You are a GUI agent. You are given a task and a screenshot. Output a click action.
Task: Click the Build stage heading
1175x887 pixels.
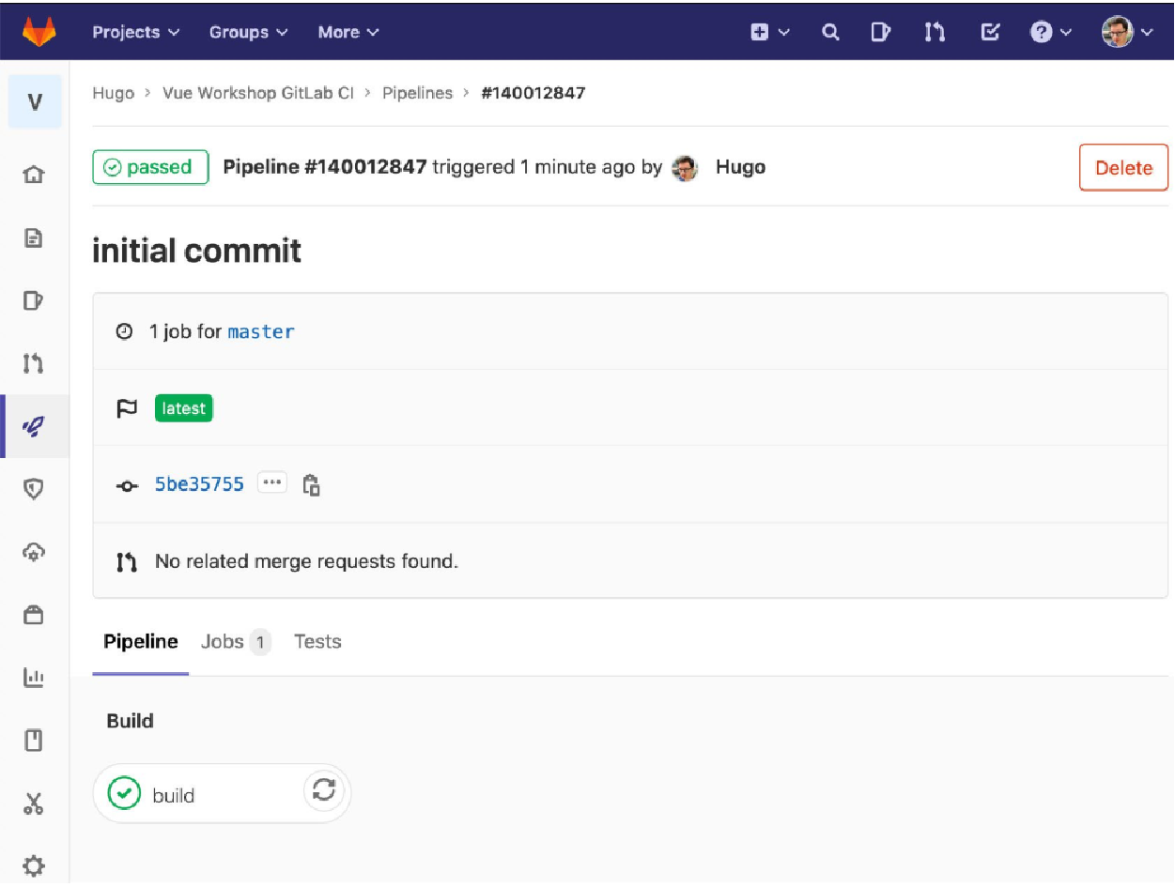coord(131,721)
